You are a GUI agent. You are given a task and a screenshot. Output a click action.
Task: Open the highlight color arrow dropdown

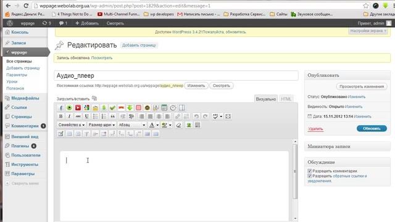pyautogui.click(x=170, y=125)
